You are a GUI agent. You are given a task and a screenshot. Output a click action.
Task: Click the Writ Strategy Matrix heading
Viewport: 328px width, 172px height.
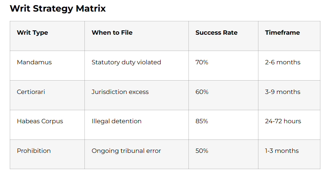click(x=58, y=9)
